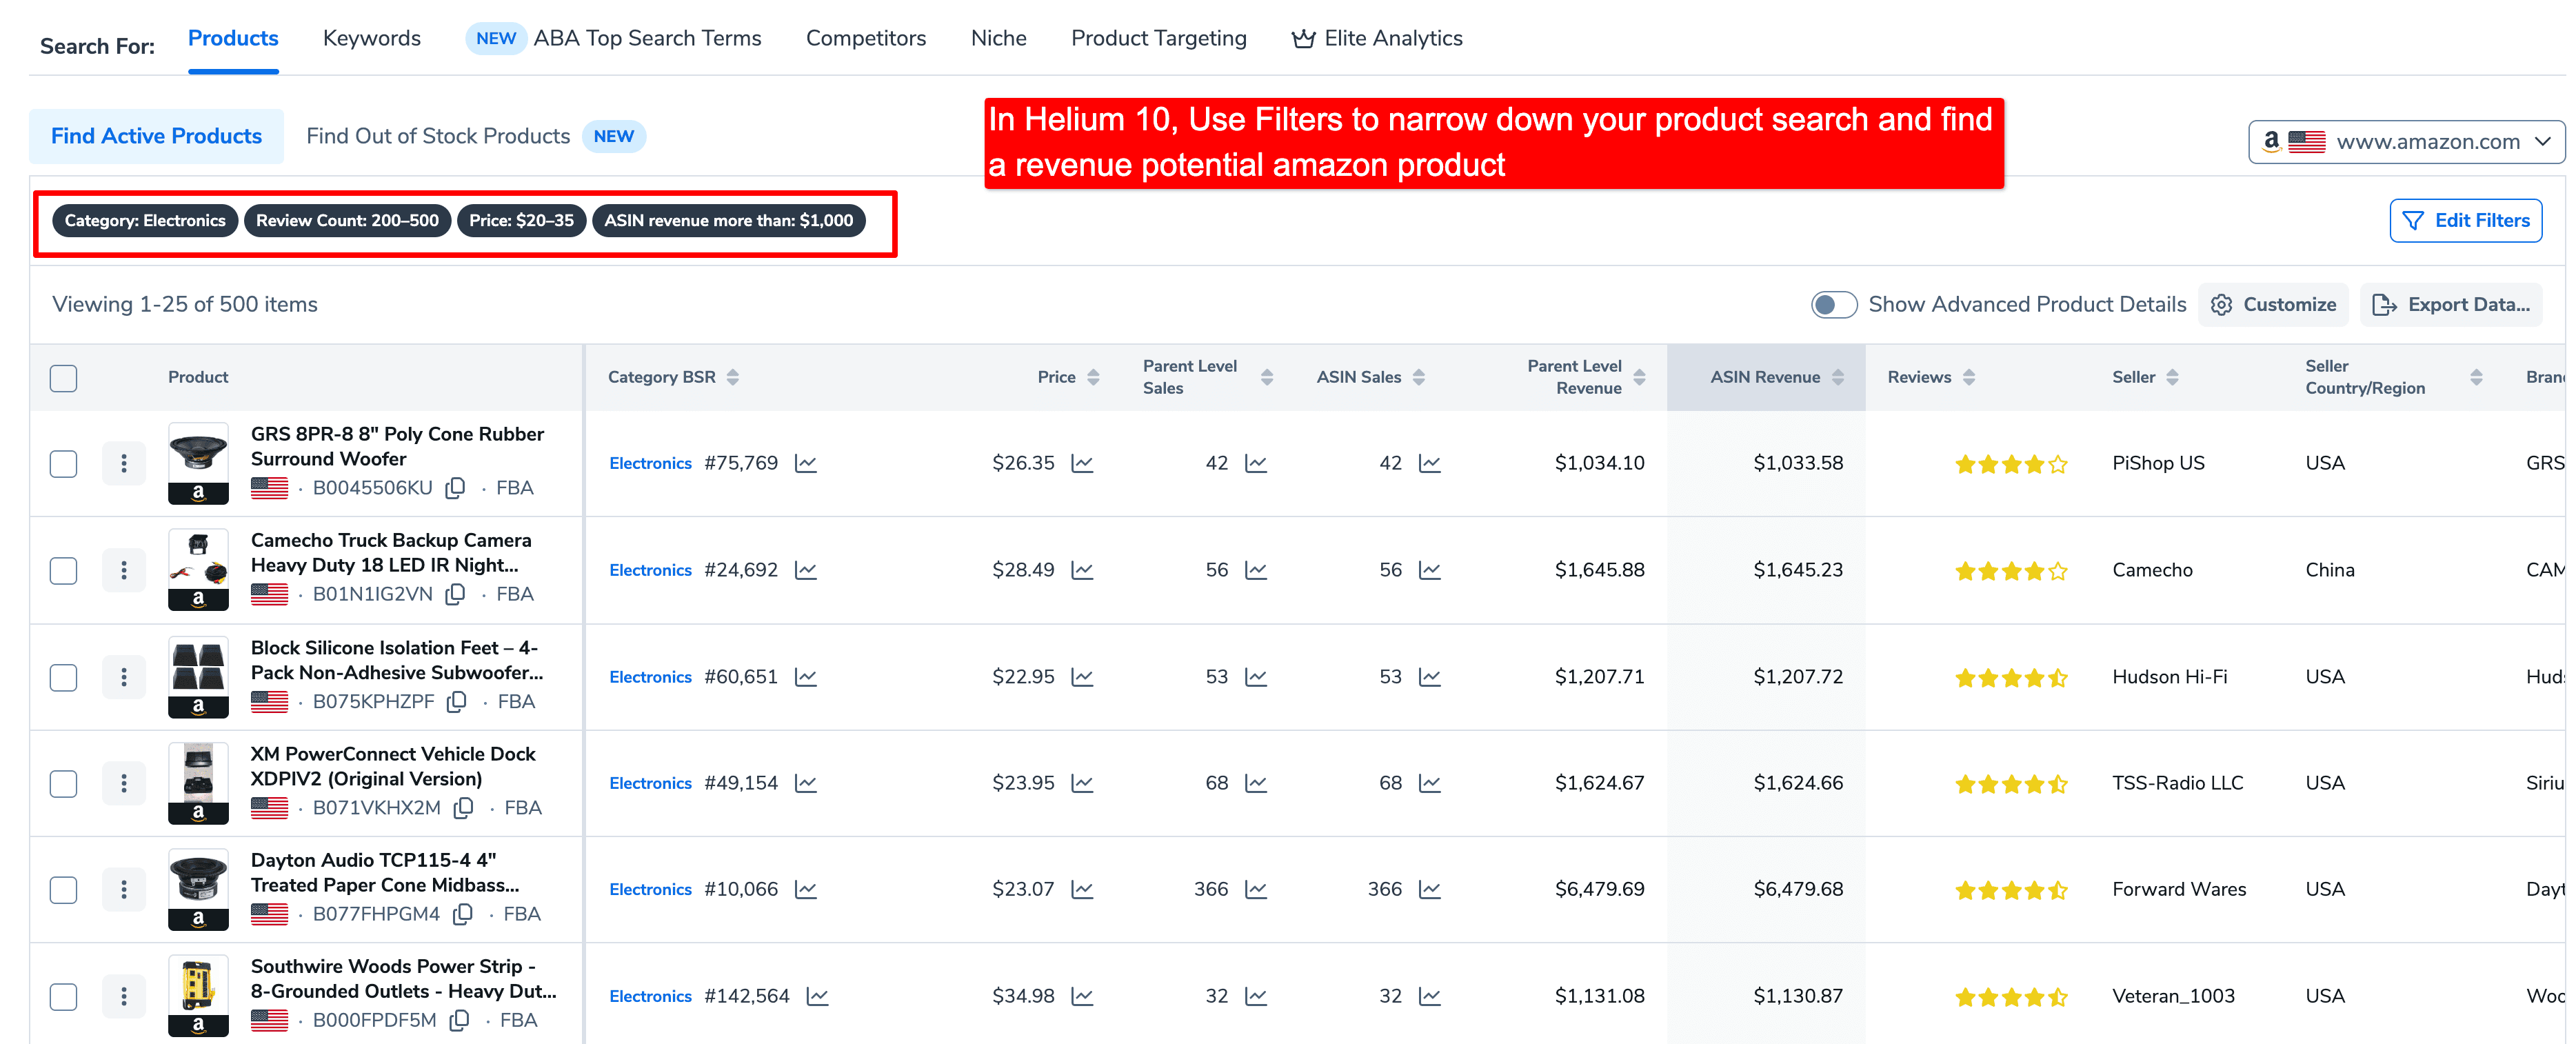Select the XM PowerConnect Vehicle Dock checkbox
This screenshot has width=2576, height=1044.
click(63, 783)
